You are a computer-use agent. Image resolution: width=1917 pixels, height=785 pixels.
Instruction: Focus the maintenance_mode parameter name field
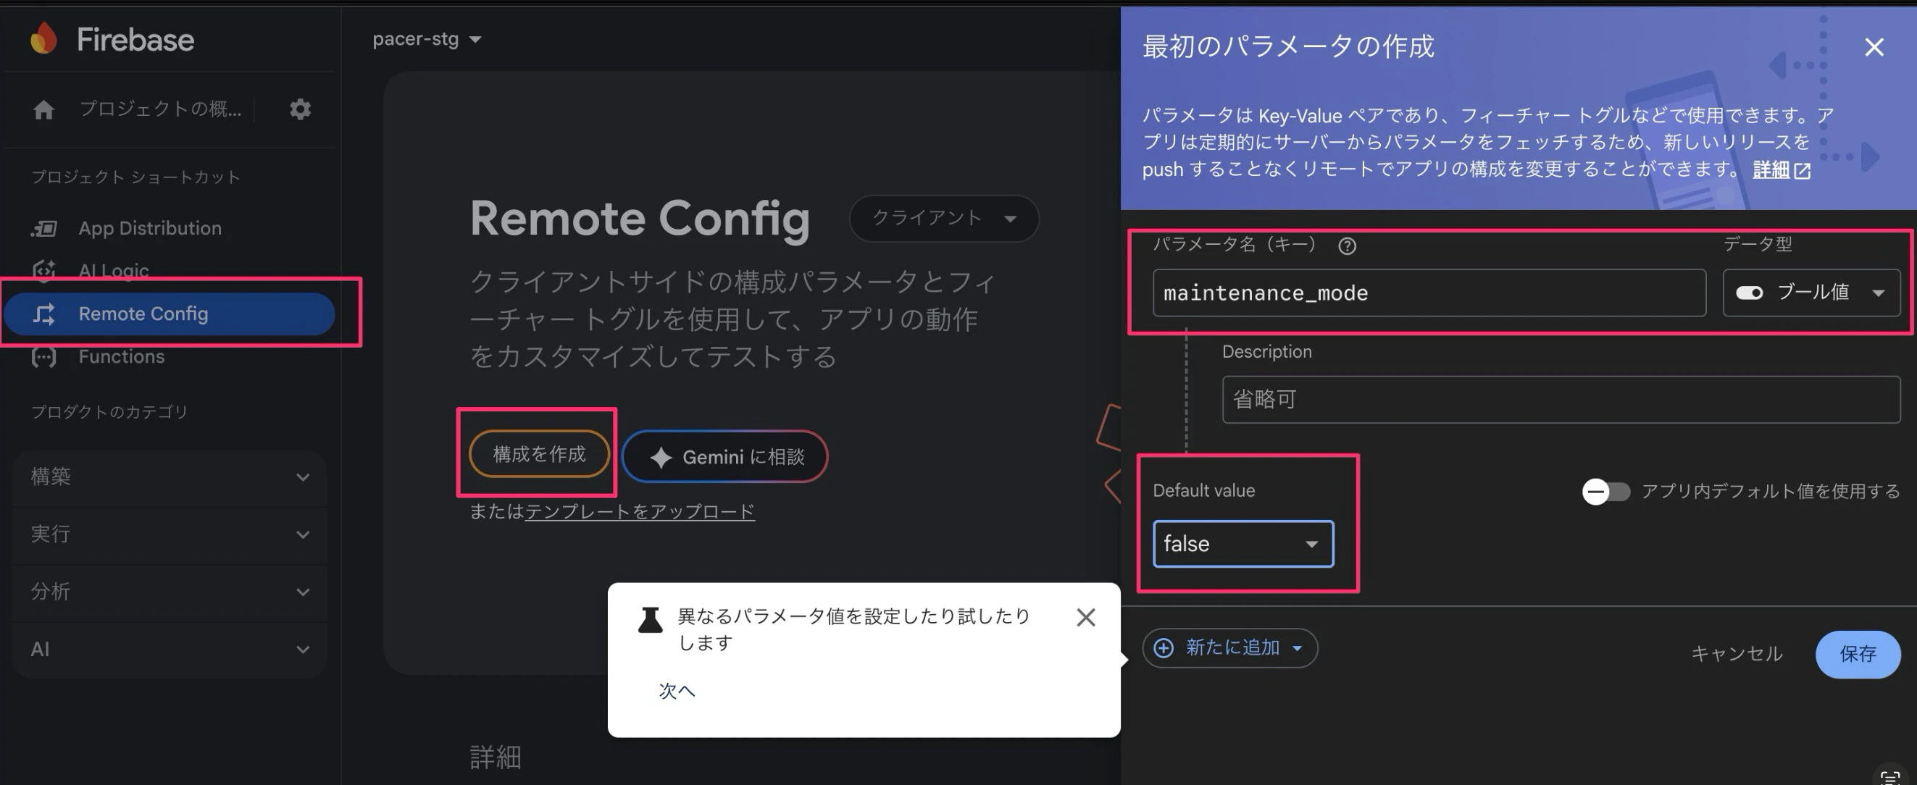pyautogui.click(x=1429, y=293)
